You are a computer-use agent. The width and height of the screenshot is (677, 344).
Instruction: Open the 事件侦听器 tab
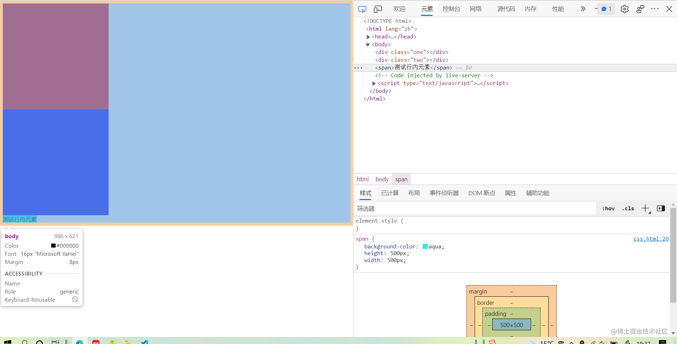tap(444, 193)
